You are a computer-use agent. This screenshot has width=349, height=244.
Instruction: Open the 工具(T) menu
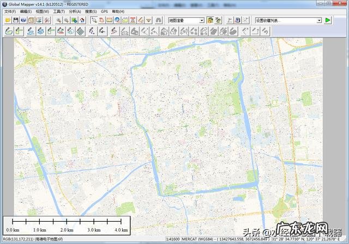tap(59, 11)
